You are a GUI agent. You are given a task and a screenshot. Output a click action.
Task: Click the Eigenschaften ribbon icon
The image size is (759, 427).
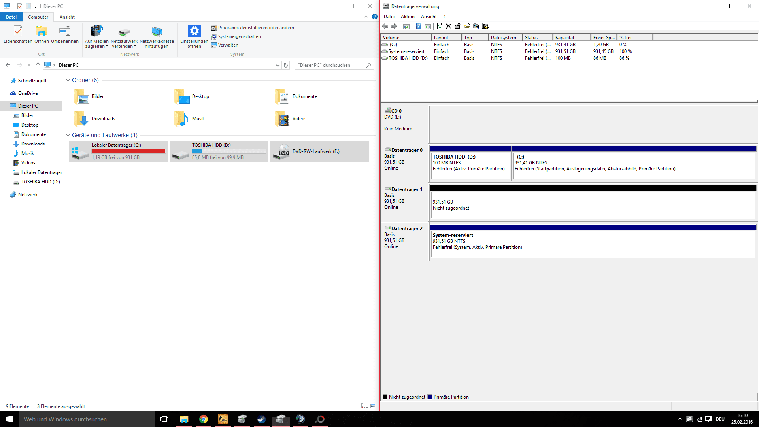(x=18, y=31)
